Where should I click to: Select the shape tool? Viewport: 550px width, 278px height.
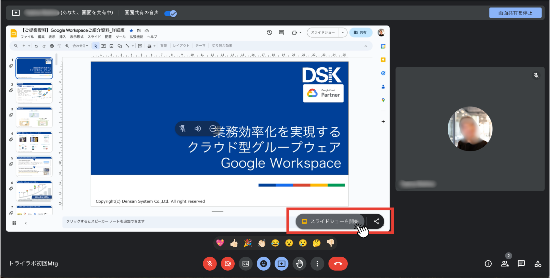(x=119, y=46)
